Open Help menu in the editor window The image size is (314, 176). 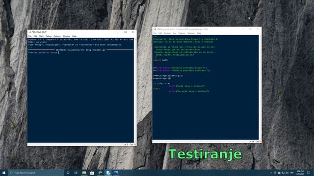(199, 33)
